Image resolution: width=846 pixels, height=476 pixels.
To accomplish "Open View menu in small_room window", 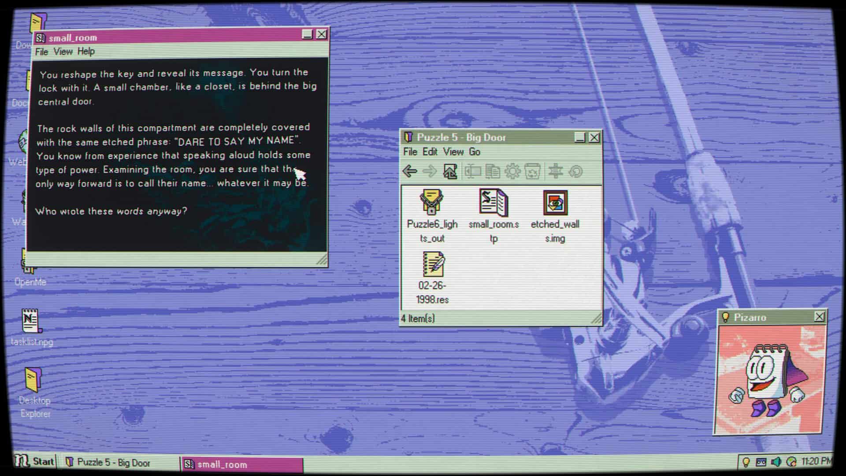I will tap(63, 52).
